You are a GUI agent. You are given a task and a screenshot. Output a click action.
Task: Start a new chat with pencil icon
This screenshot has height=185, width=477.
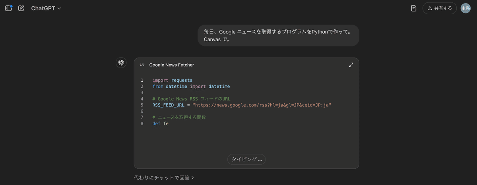(21, 8)
